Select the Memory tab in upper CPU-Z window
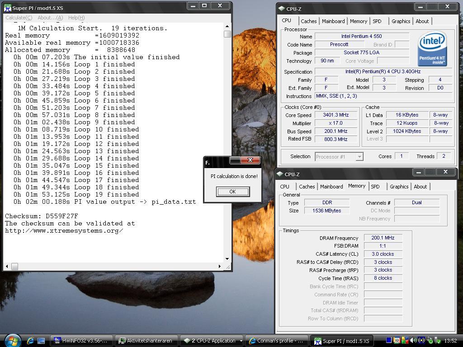Screen dimensions: 463x347 click(x=359, y=21)
